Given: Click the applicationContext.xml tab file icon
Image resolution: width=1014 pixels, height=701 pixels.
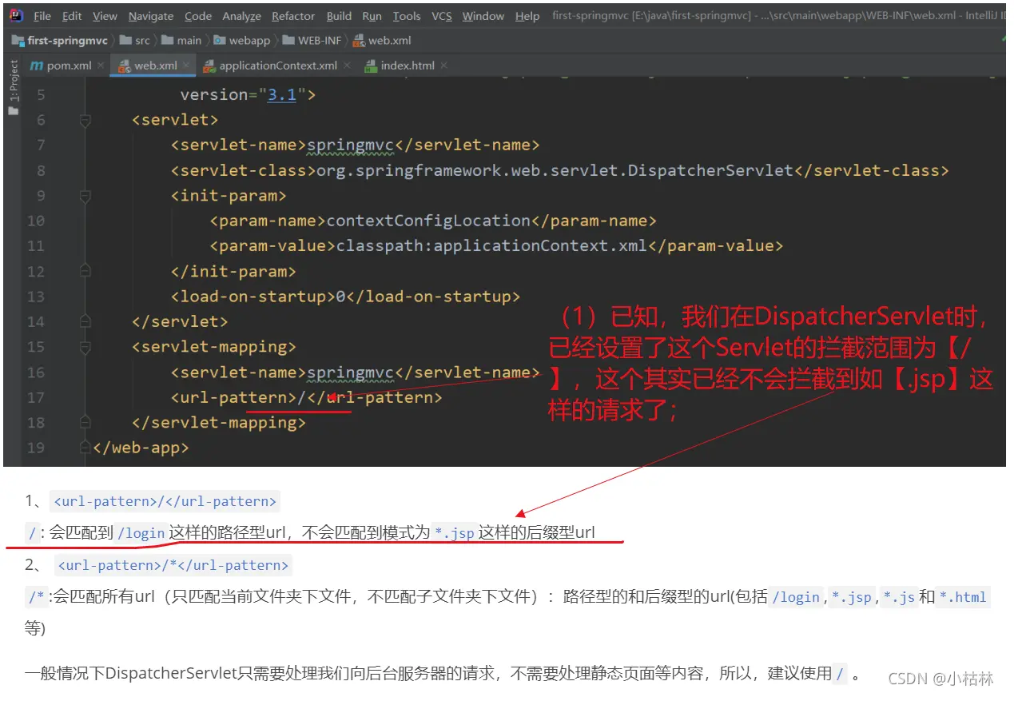Looking at the screenshot, I should tap(209, 66).
